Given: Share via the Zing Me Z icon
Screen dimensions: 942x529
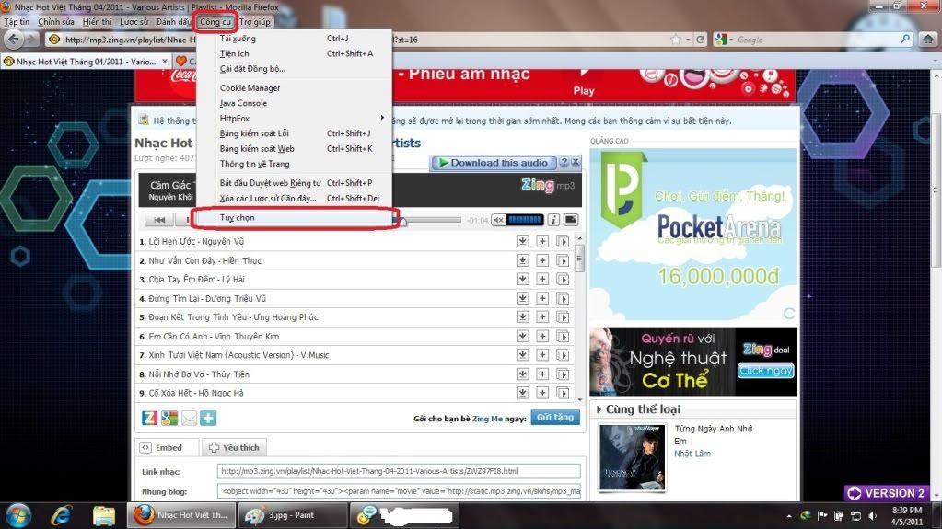Looking at the screenshot, I should pos(149,418).
